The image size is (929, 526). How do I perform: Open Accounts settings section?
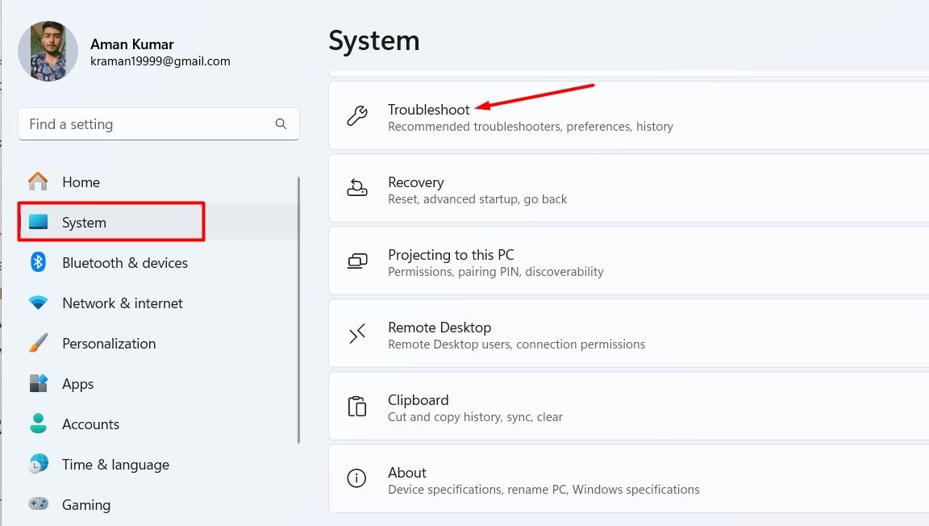158,424
